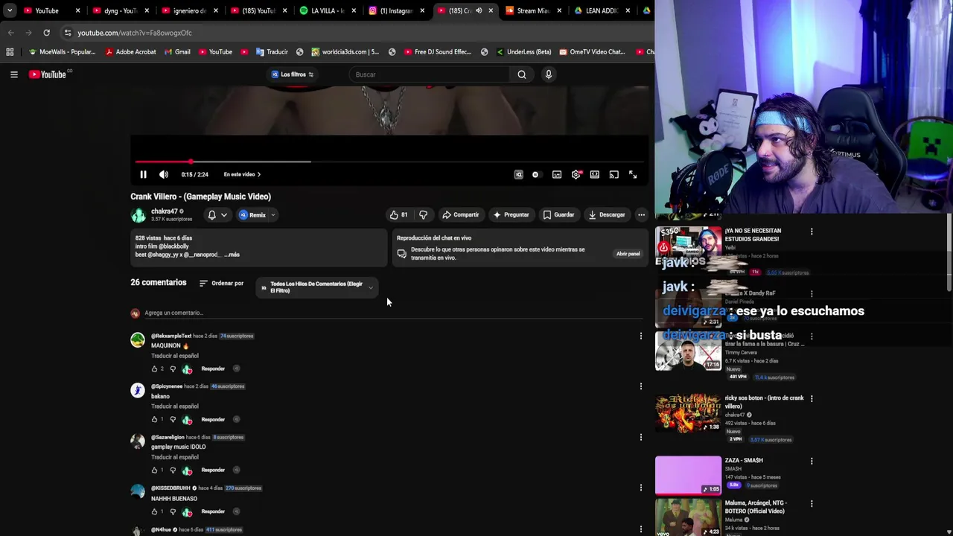Reload the page in the browser
953x536 pixels.
click(46, 33)
